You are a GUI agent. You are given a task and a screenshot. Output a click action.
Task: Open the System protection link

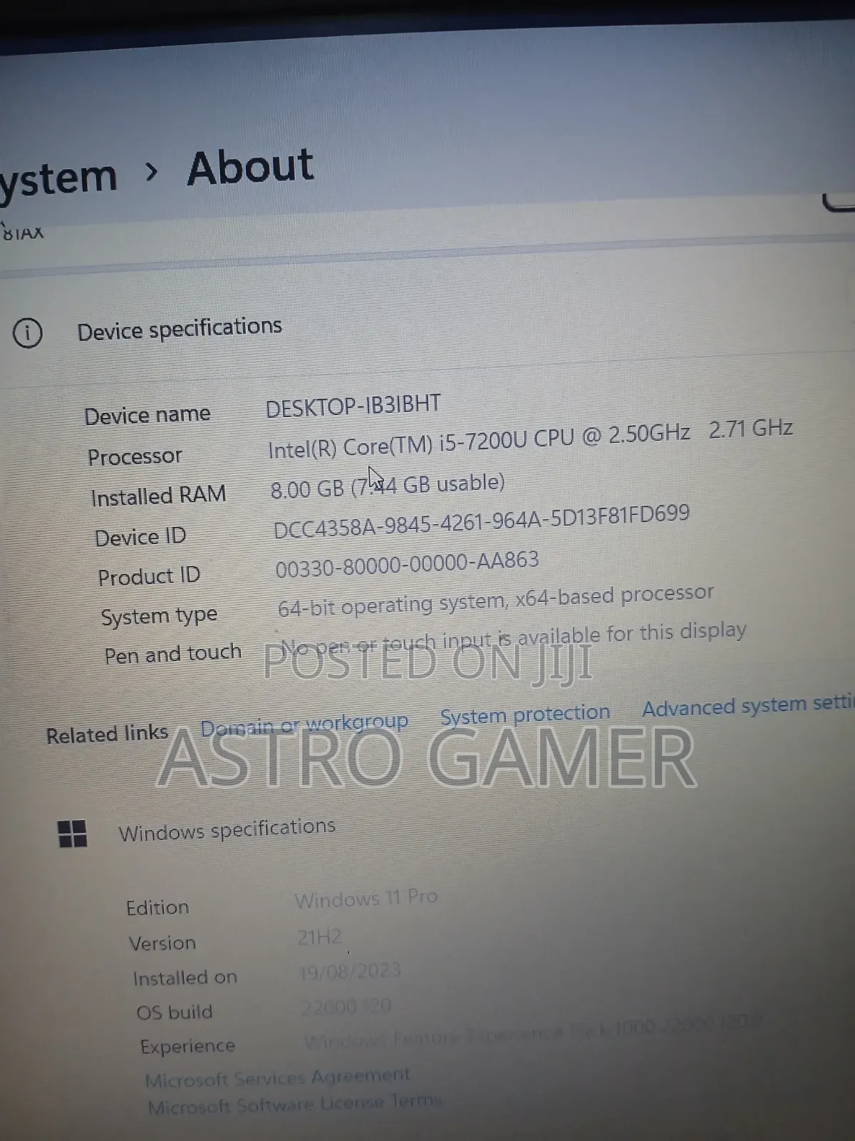point(525,714)
